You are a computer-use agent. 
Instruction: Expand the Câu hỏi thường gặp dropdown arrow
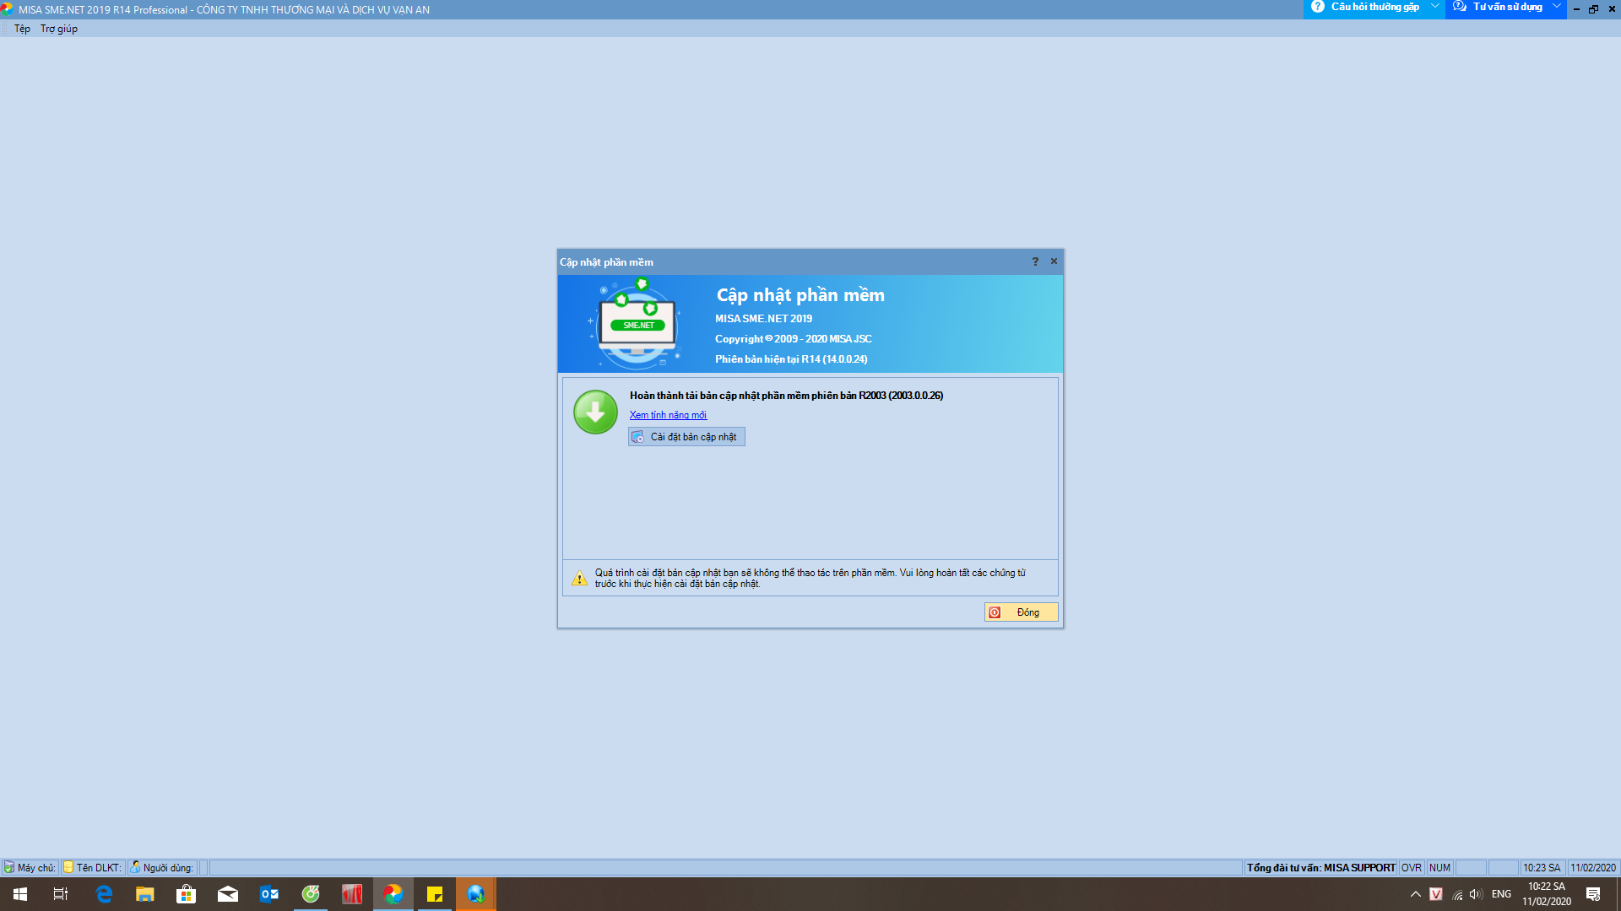click(1434, 7)
